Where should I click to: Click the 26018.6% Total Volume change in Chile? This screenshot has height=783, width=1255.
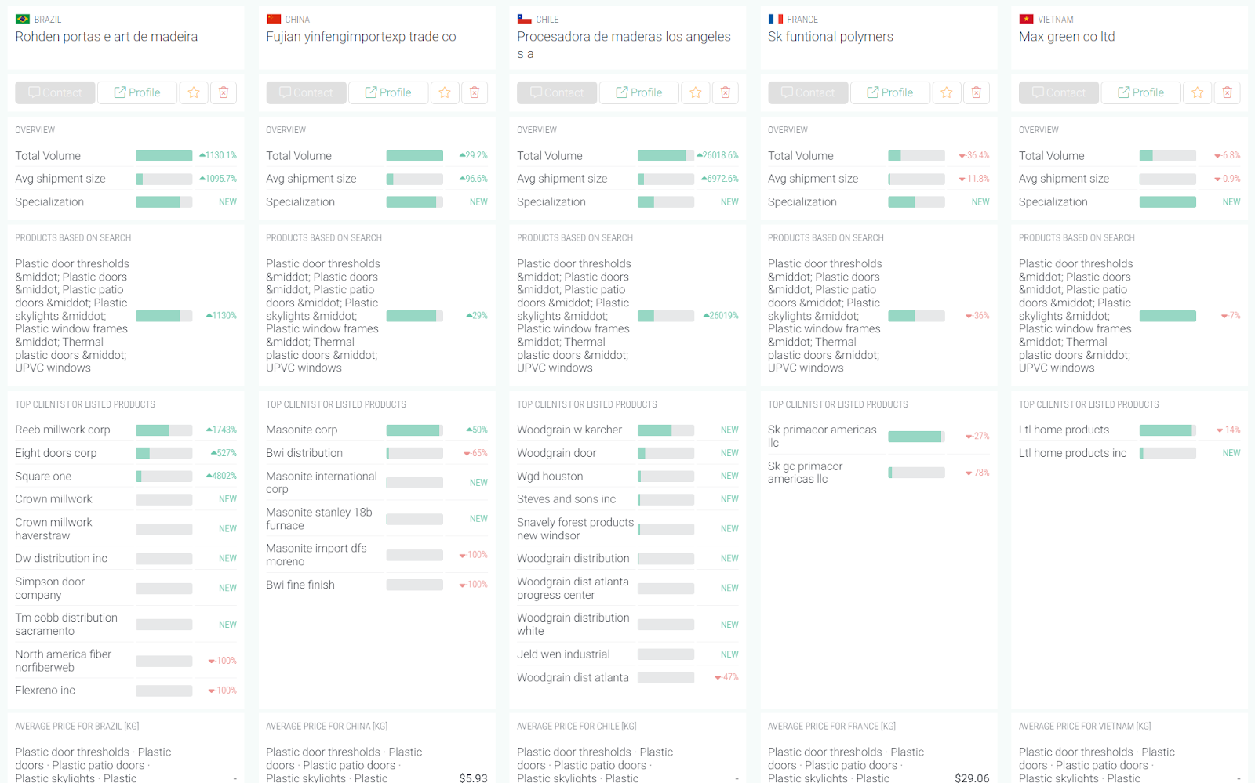(x=718, y=156)
